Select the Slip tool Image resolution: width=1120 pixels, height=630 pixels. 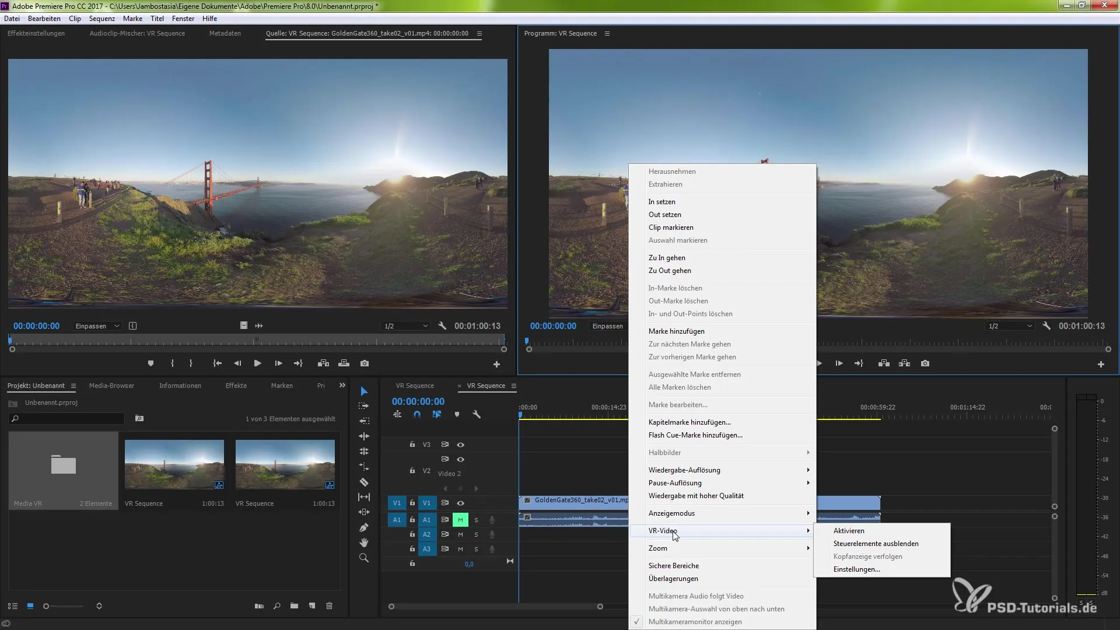[364, 497]
